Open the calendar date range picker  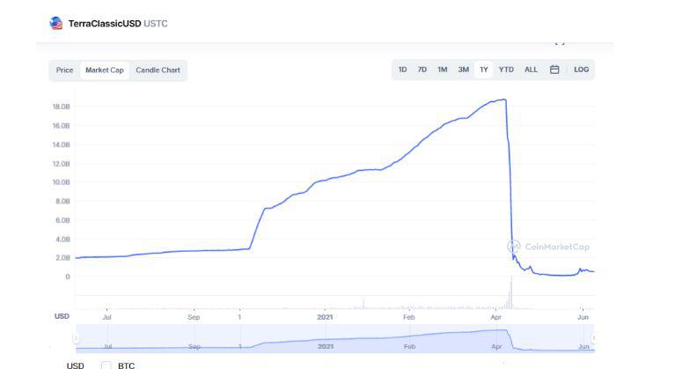554,70
